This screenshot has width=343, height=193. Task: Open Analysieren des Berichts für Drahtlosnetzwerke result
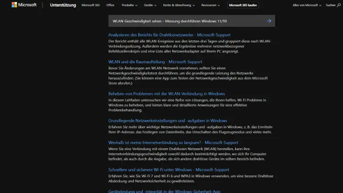pyautogui.click(x=169, y=35)
